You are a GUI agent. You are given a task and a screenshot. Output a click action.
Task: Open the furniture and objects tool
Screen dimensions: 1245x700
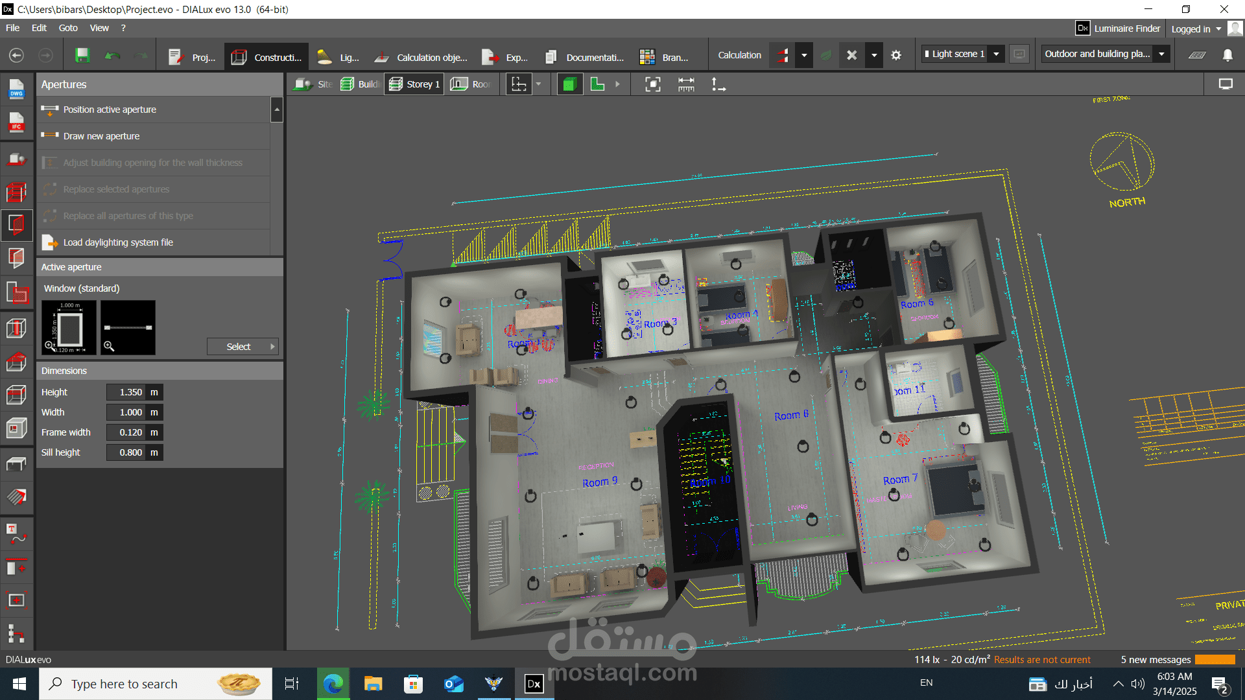coord(16,463)
